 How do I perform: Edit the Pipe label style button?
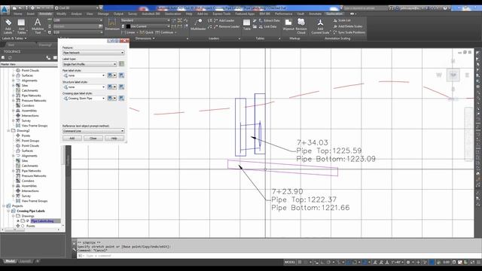(x=112, y=75)
